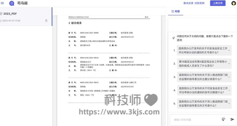Click the 司马阅 title text
The image size is (237, 126).
(x=23, y=3)
